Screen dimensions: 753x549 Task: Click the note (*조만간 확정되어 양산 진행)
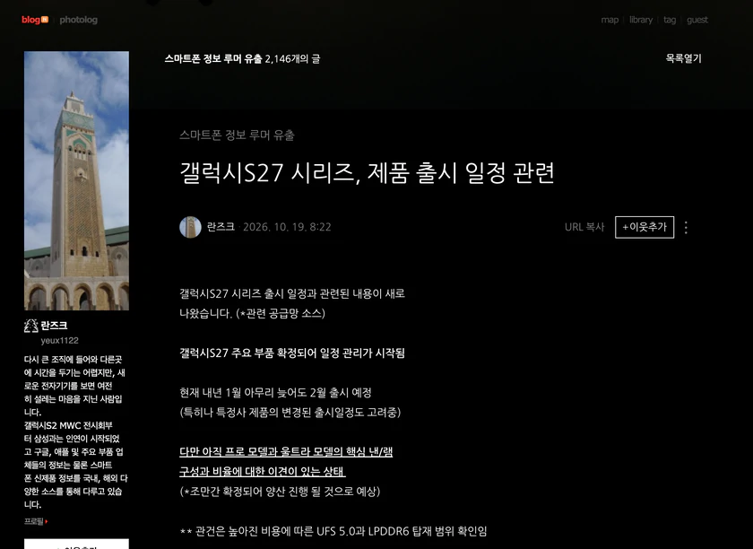pos(280,492)
